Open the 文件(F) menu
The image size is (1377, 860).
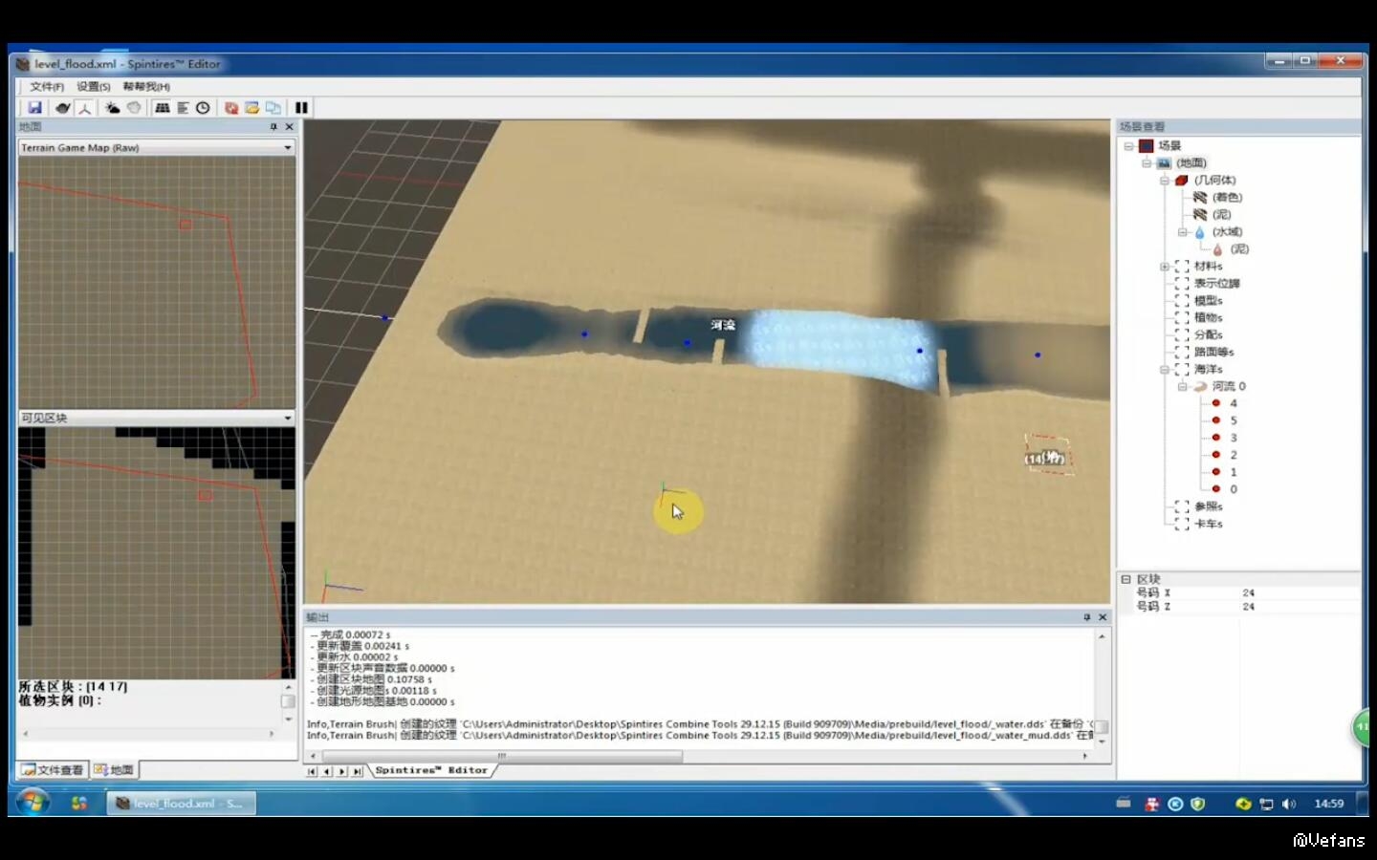click(x=46, y=87)
